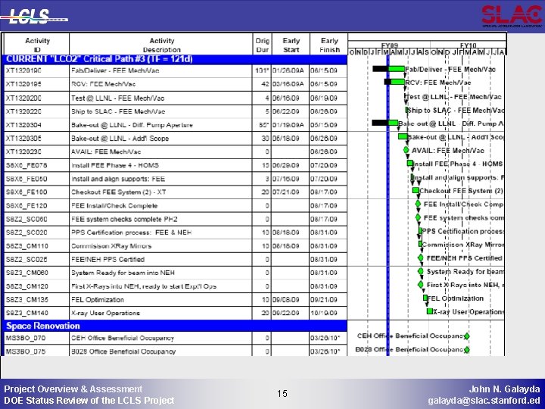
Task: Click the FEE Install/Check Complete milestone diamond
Action: pyautogui.click(x=418, y=204)
